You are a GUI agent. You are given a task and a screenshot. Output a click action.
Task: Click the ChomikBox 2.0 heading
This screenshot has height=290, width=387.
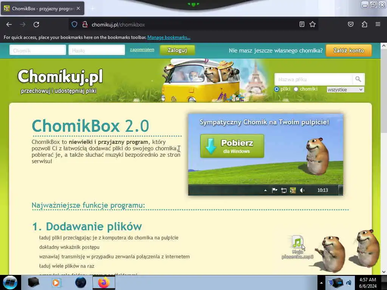pyautogui.click(x=90, y=125)
